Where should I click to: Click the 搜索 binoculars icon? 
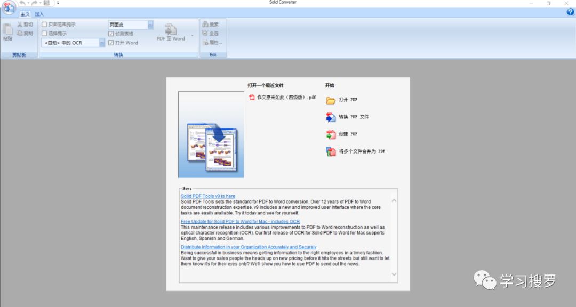205,25
